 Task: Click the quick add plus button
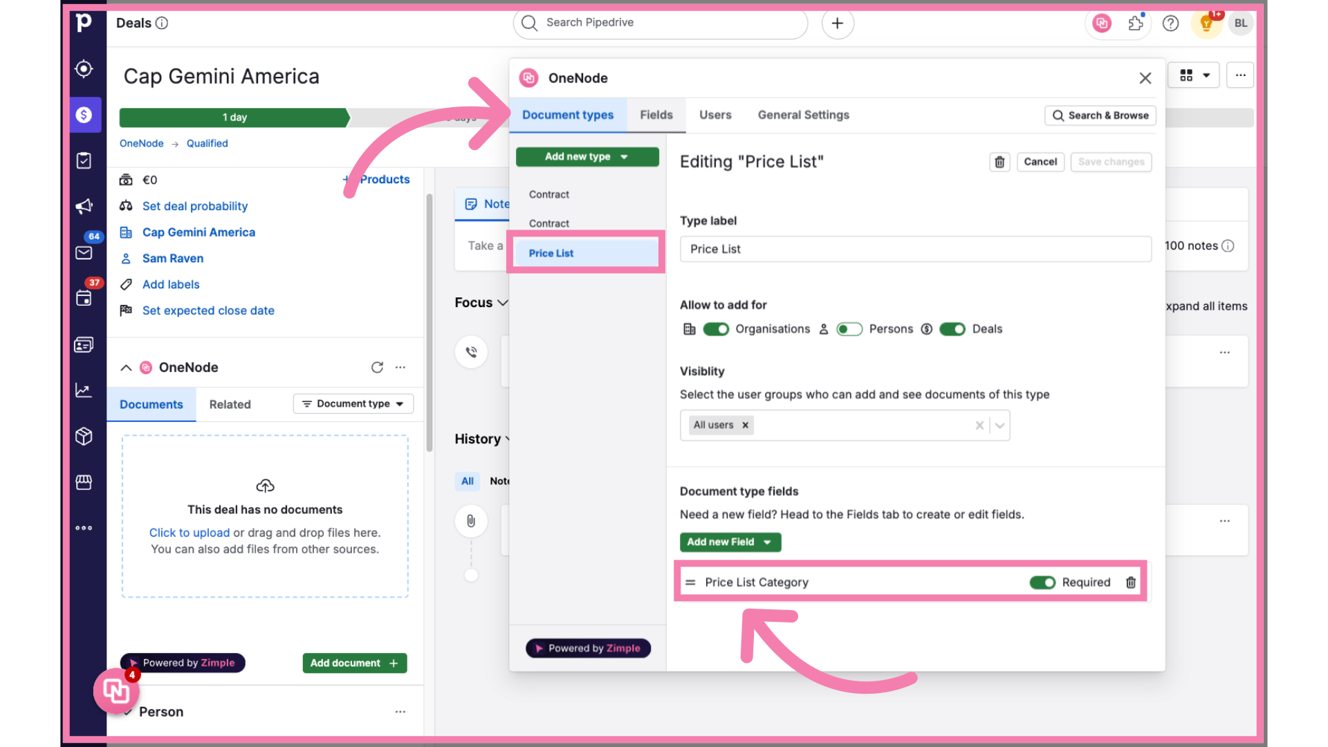click(837, 24)
